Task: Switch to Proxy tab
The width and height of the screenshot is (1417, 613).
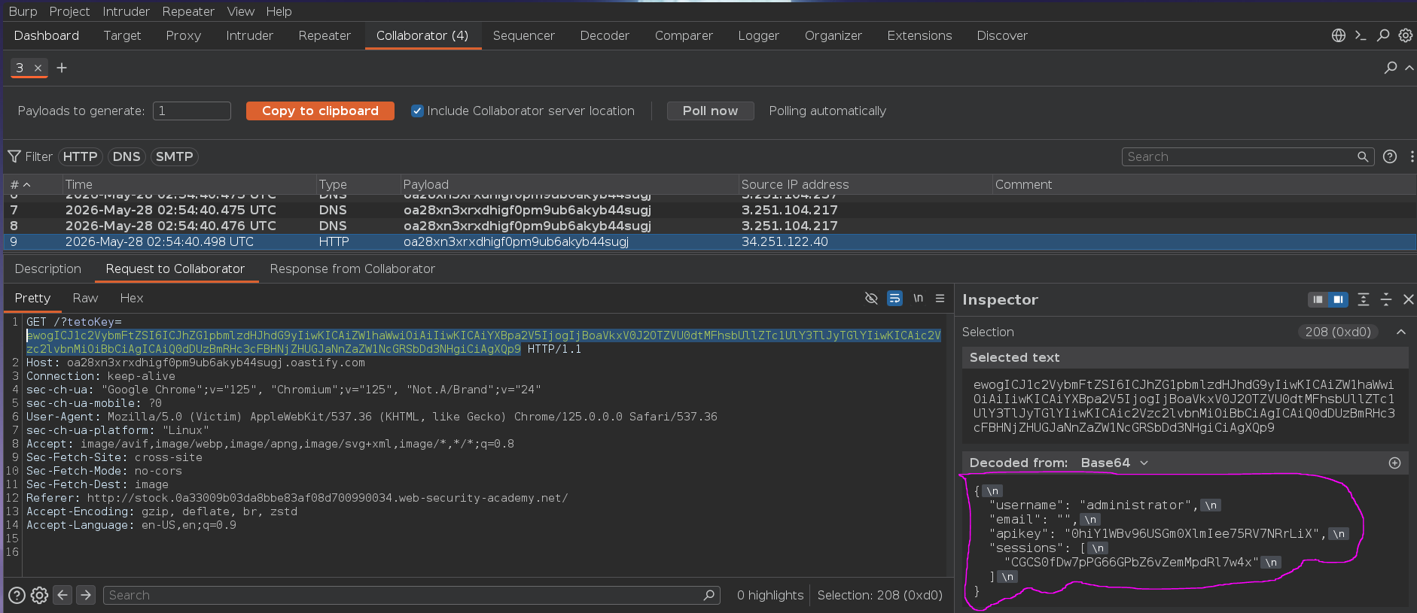Action: coord(183,35)
